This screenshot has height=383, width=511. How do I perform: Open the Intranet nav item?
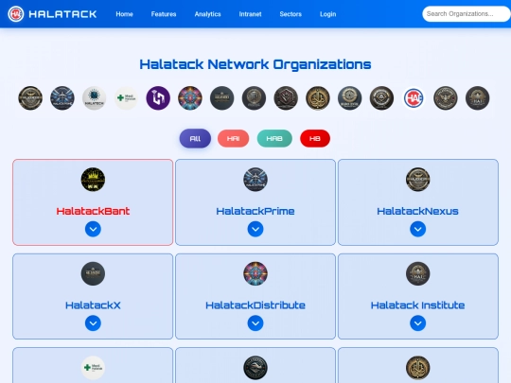pos(250,14)
